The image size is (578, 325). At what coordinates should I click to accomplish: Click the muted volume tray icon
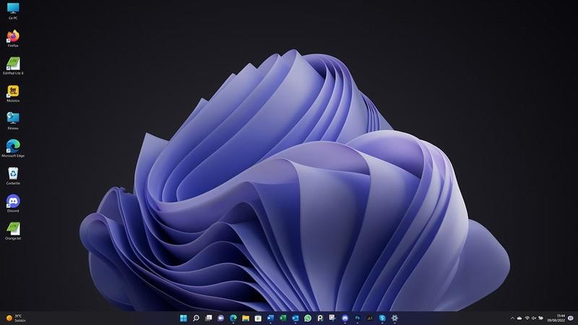[x=534, y=318]
